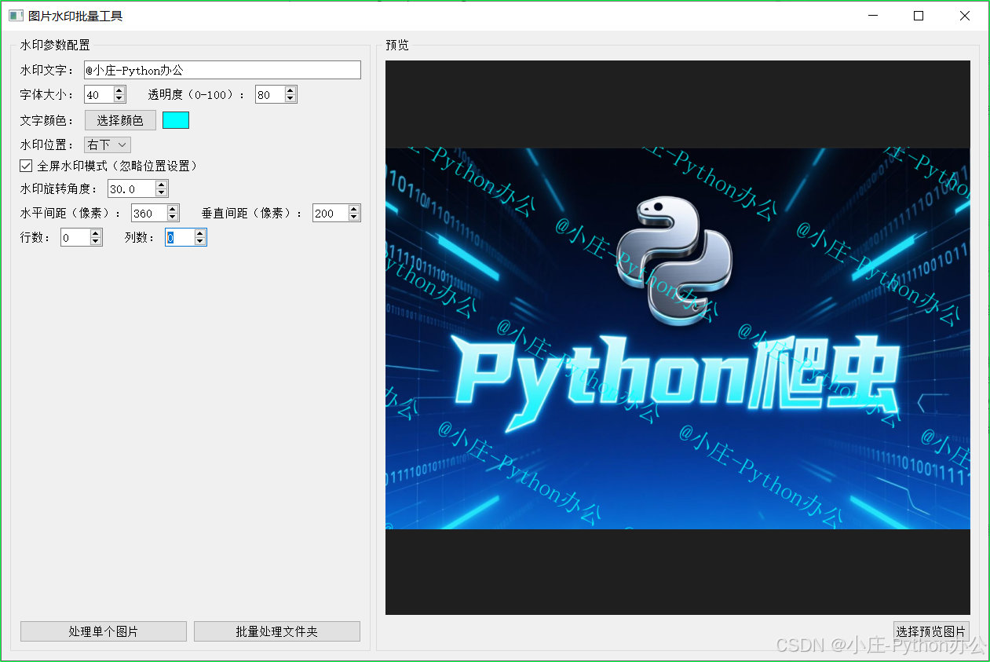The image size is (990, 662).
Task: Minimize the 图片水印批量工具 window
Action: [x=872, y=16]
